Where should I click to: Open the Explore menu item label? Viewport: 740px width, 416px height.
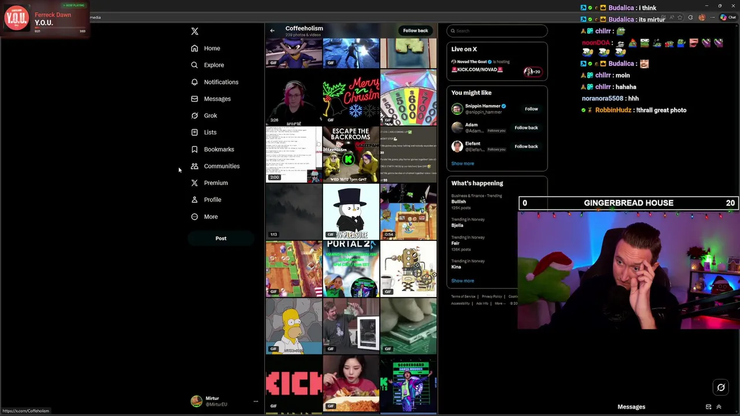coord(214,65)
